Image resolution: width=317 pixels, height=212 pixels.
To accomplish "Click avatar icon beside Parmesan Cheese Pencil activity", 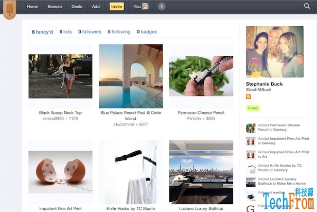I will (x=251, y=128).
